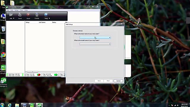Click the Job Name column header
190x107 pixels.
[42, 22]
